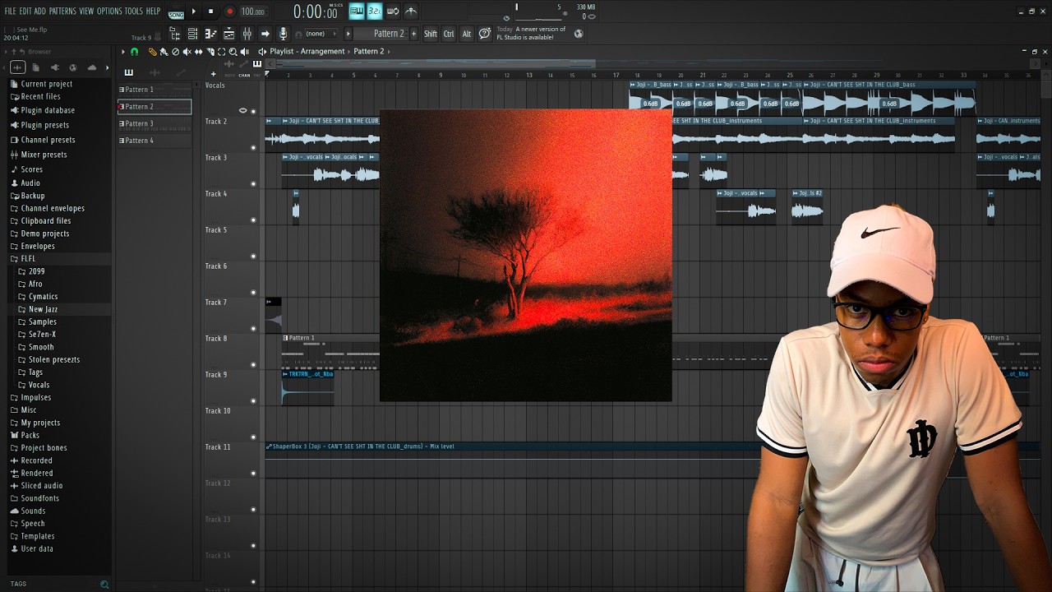The image size is (1052, 592).
Task: Show all browser content with the first browser tab icon
Action: pyautogui.click(x=17, y=67)
